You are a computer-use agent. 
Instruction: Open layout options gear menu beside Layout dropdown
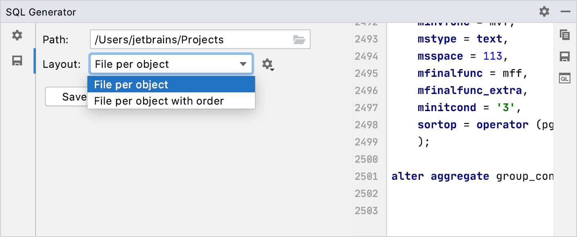pos(267,64)
